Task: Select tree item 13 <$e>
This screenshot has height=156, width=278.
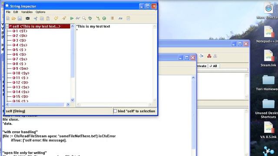Action: (21, 87)
